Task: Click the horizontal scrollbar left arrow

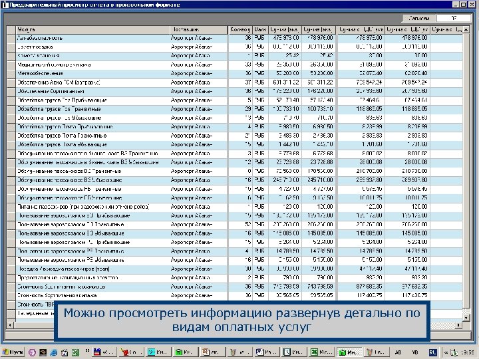Action: point(10,325)
